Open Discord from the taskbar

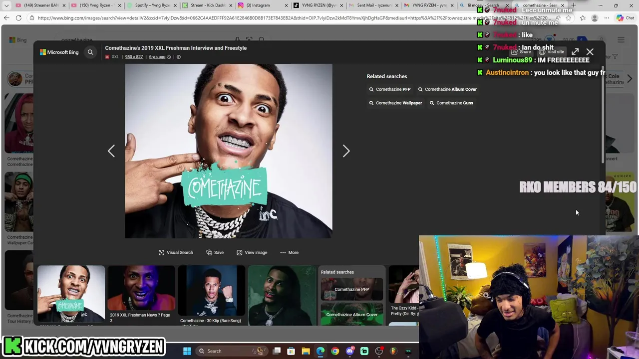click(349, 351)
